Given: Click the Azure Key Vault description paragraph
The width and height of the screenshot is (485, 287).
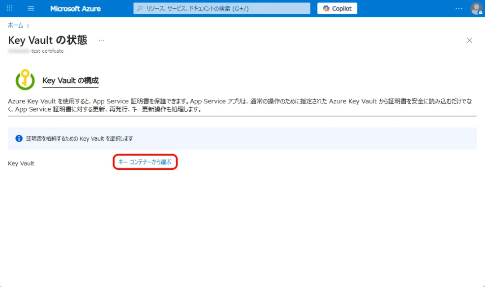Looking at the screenshot, I should pyautogui.click(x=241, y=105).
